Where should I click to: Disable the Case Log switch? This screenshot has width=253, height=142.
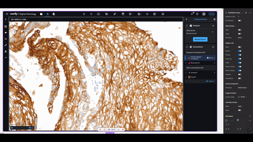(x=240, y=59)
